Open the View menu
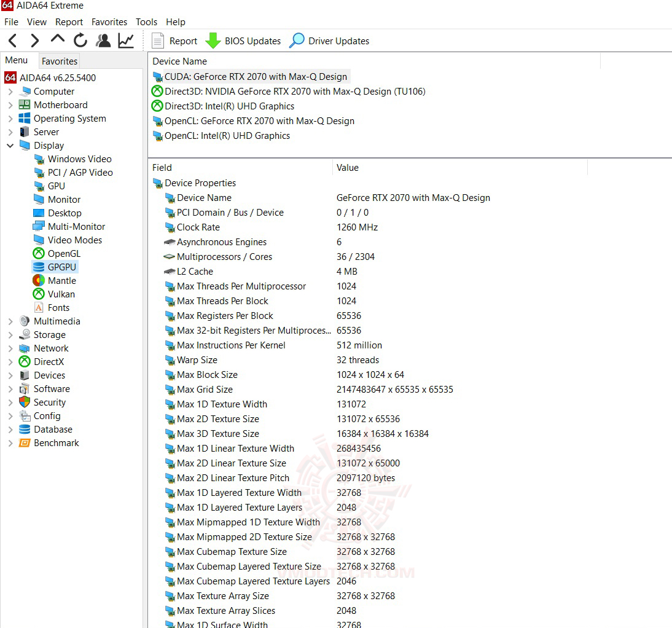 (x=36, y=22)
